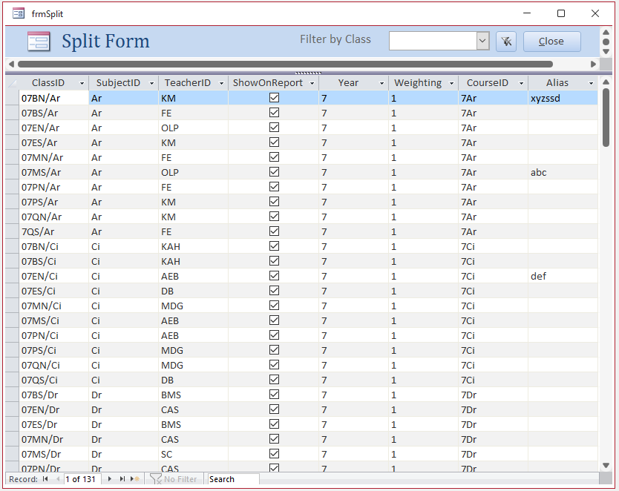Viewport: 619px width, 491px height.
Task: Click the record selector for row 07BS/Ar
Action: coord(12,113)
